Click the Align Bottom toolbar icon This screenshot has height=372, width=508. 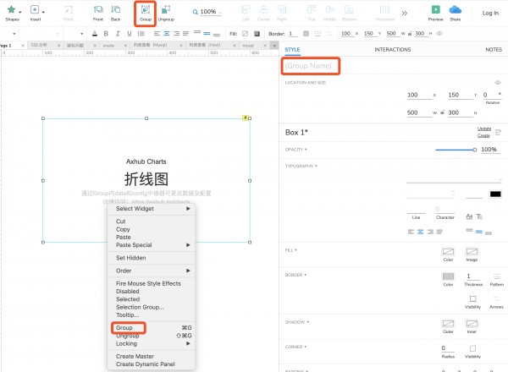(x=349, y=9)
